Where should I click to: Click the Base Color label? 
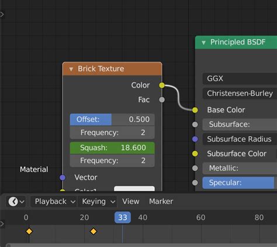pyautogui.click(x=226, y=110)
